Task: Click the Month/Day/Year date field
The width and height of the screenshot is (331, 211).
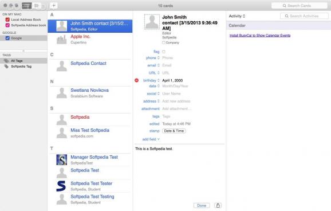Action: (x=175, y=86)
